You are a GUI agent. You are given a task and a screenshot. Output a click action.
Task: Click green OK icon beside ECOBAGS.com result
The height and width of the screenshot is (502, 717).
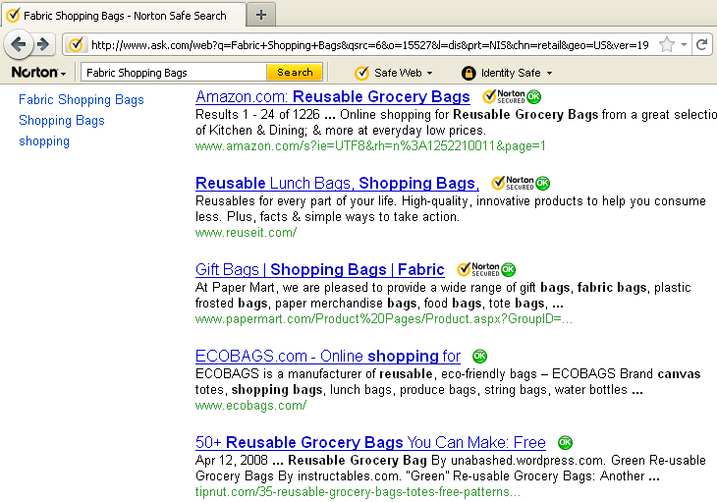point(479,356)
